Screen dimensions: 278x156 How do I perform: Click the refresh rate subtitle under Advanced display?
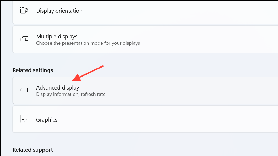[x=71, y=94]
